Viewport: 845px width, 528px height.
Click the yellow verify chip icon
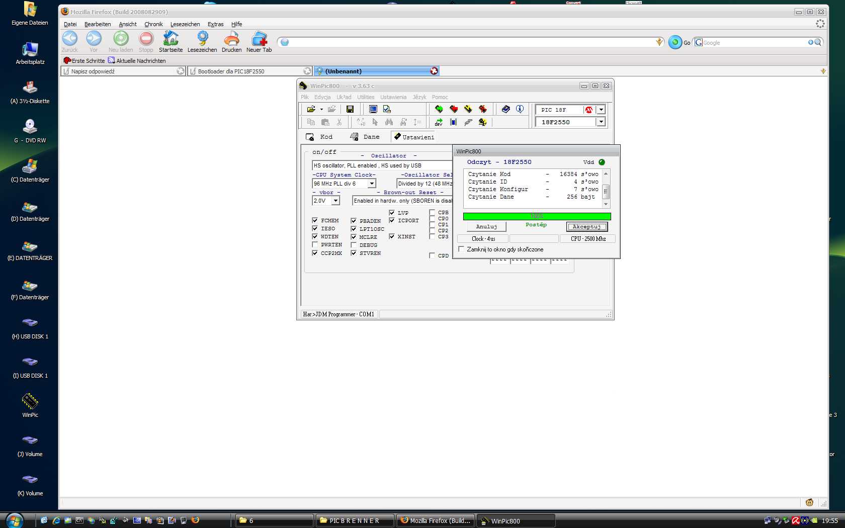tap(468, 109)
